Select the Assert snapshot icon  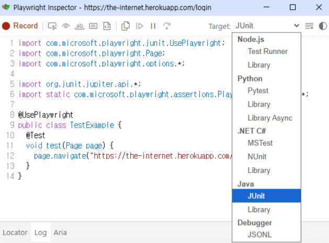[x=107, y=26]
